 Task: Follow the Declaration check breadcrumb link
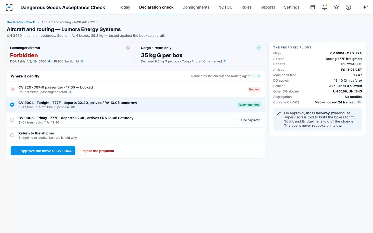(x=21, y=22)
